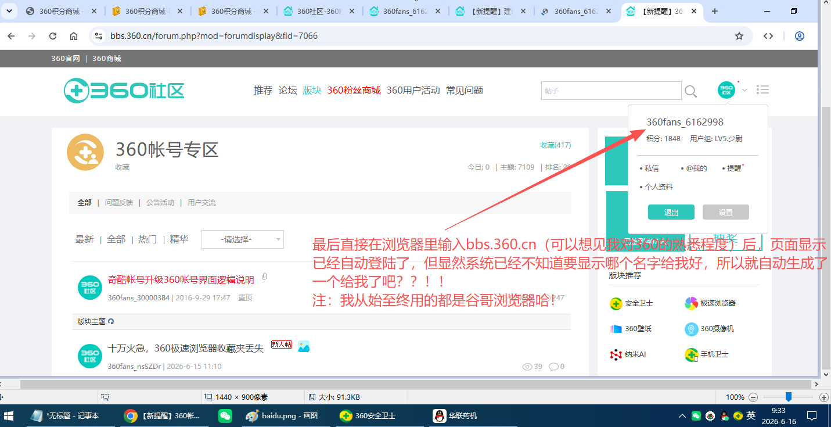Viewport: 831px width, 427px height.
Task: Open the 360摄像机 board icon
Action: pyautogui.click(x=691, y=329)
